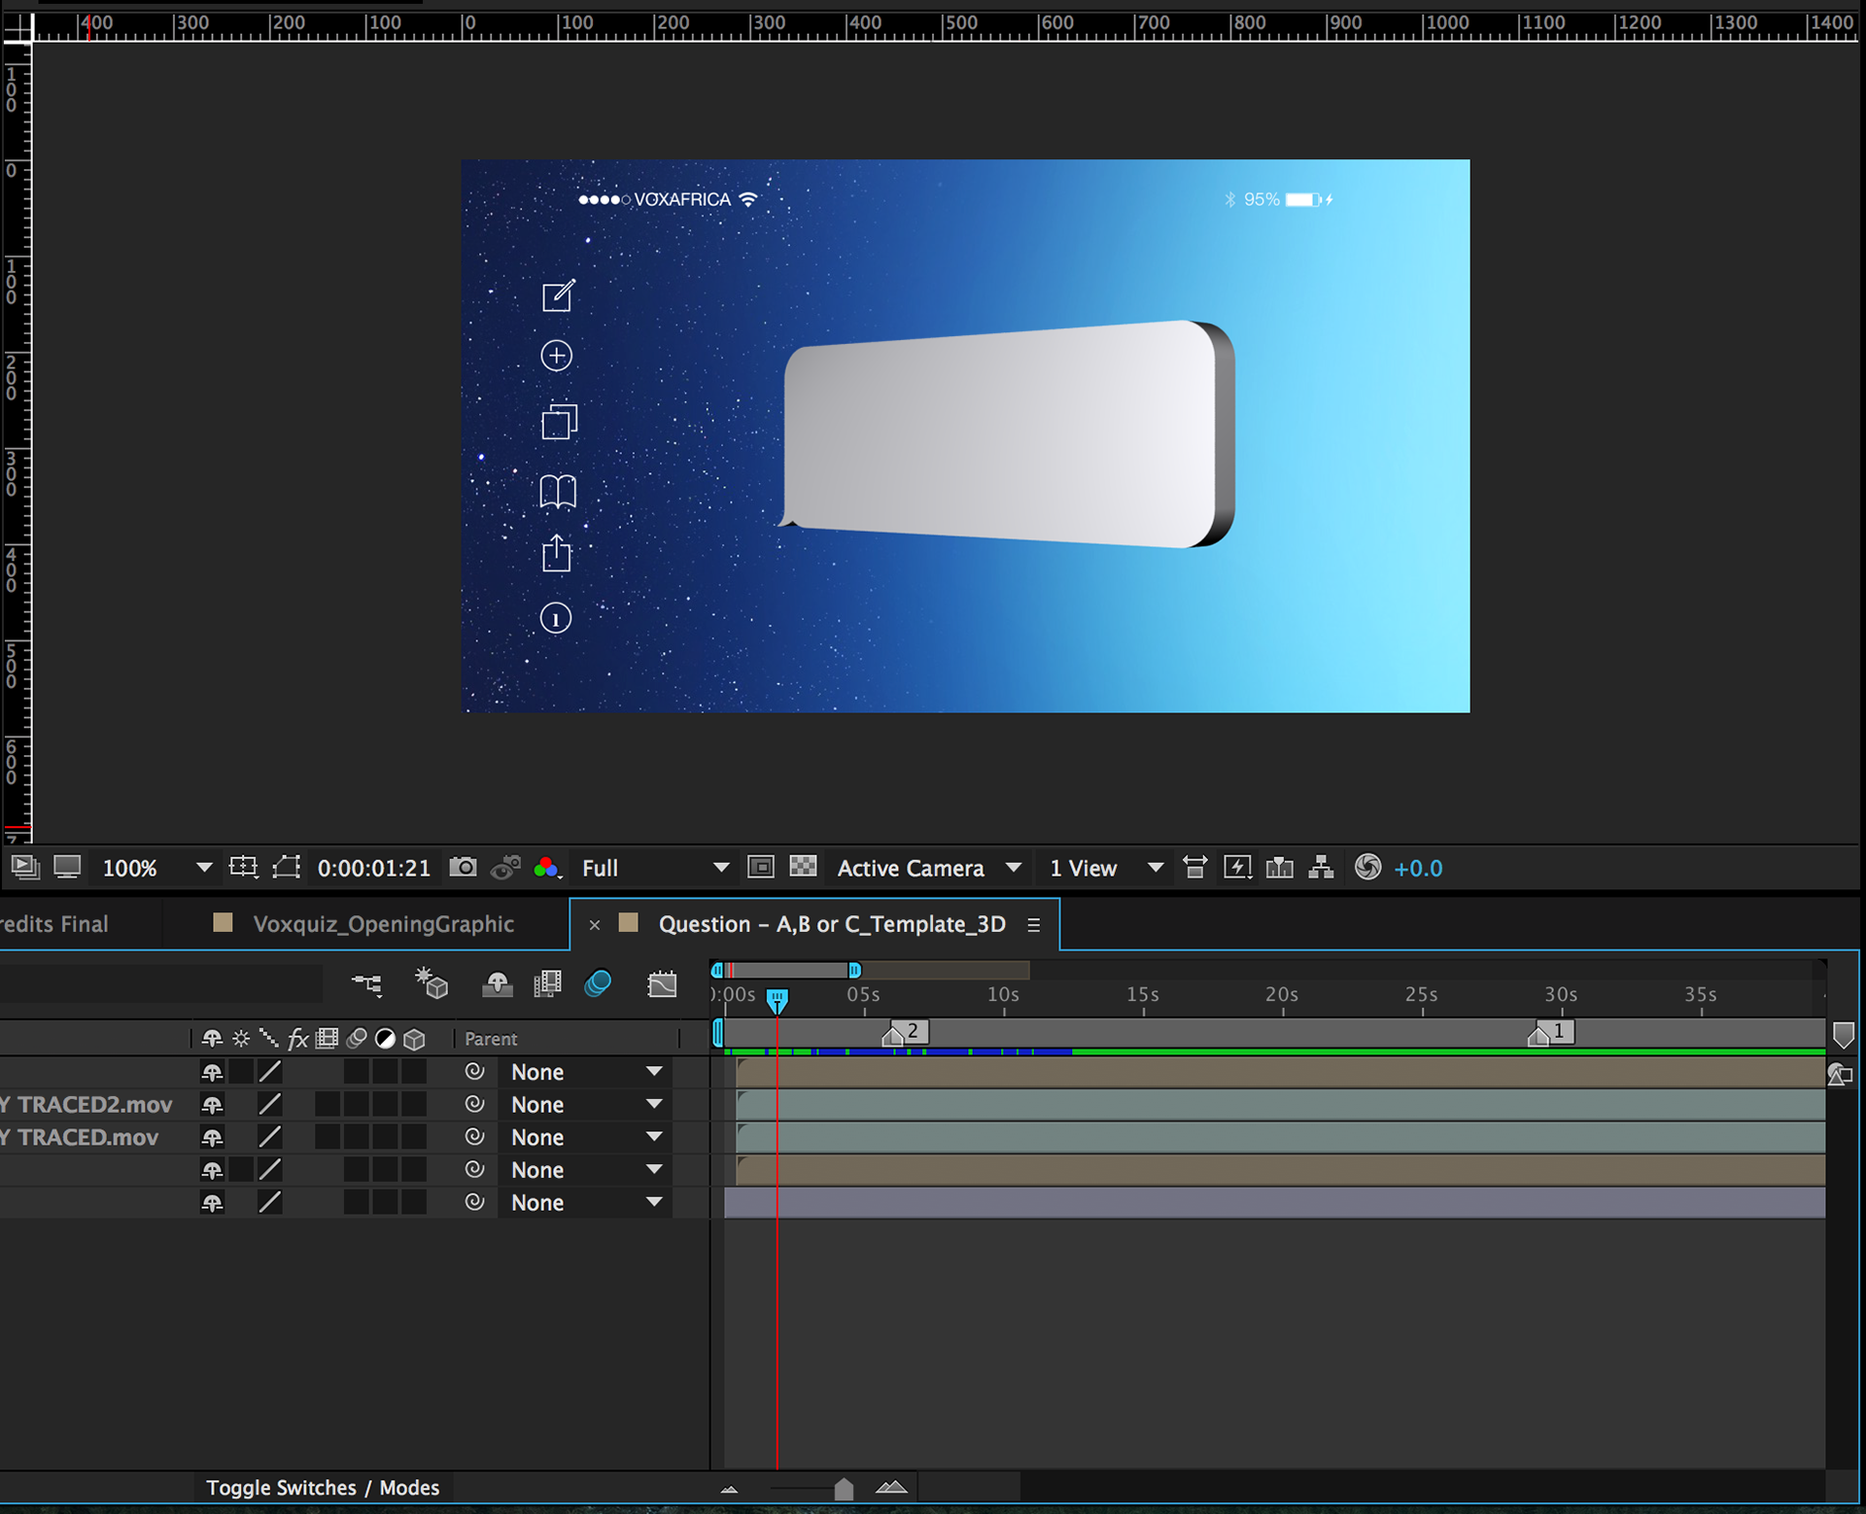Click the show channel RGB icon
1866x1514 pixels.
[x=546, y=867]
